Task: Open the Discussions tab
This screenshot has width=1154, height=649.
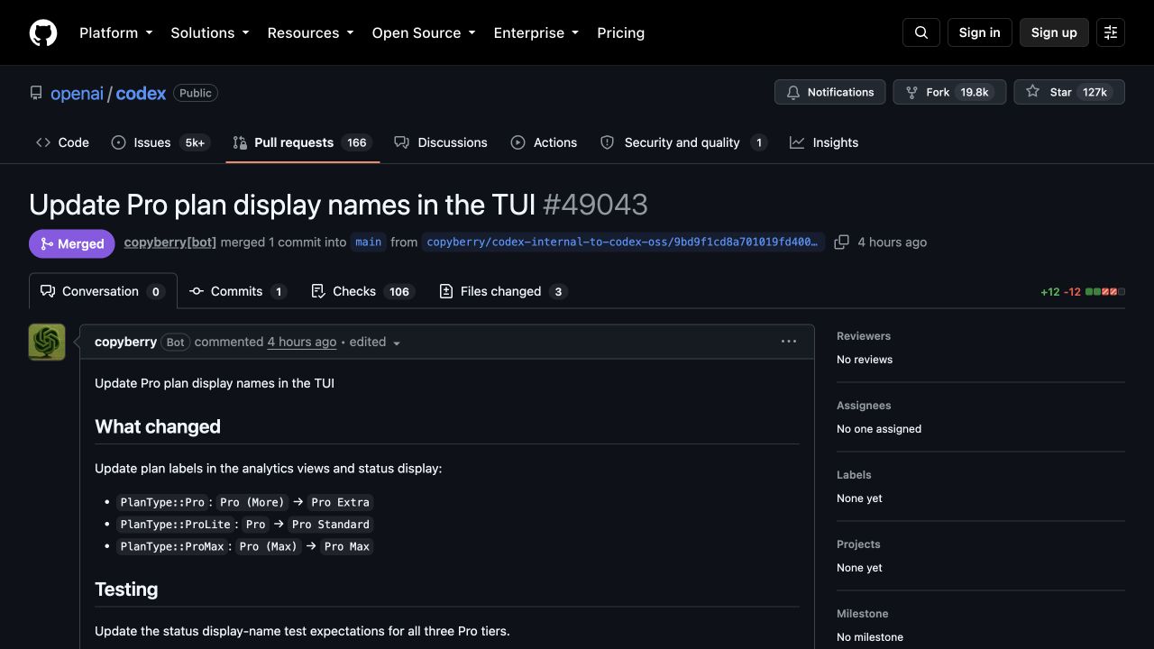Action: [x=441, y=142]
